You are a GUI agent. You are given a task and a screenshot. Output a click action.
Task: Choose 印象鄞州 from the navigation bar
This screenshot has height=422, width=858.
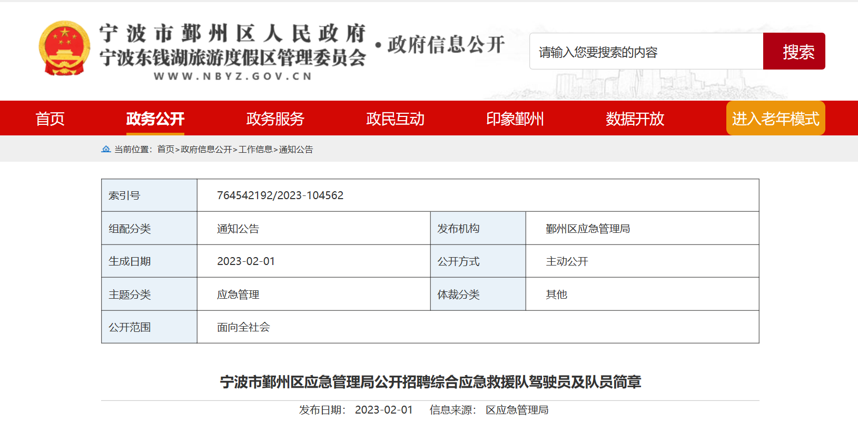515,119
